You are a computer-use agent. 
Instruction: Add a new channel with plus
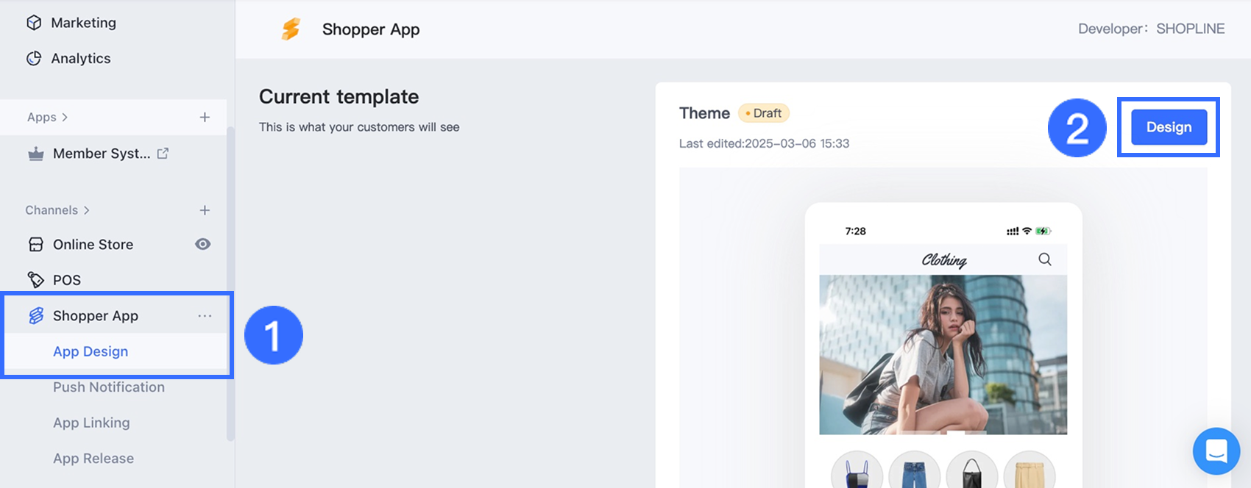coord(205,210)
